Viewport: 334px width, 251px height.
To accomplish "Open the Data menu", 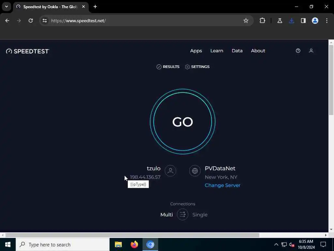I will (x=237, y=51).
